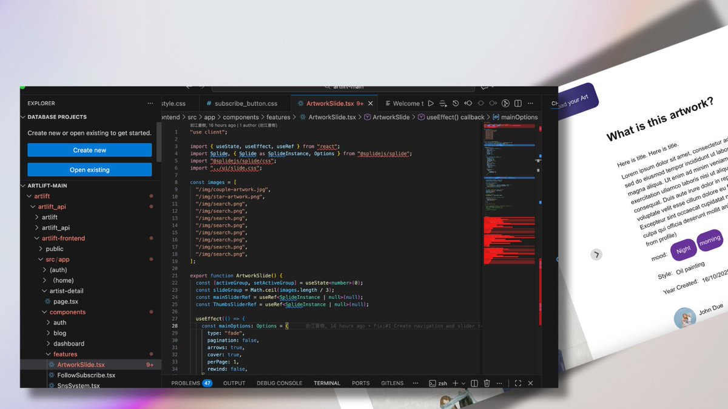Add a new terminal with plus icon
Image resolution: width=728 pixels, height=409 pixels.
pos(455,383)
